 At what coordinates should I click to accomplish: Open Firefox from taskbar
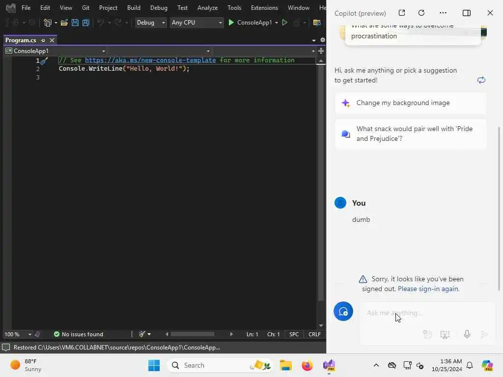[x=307, y=365]
